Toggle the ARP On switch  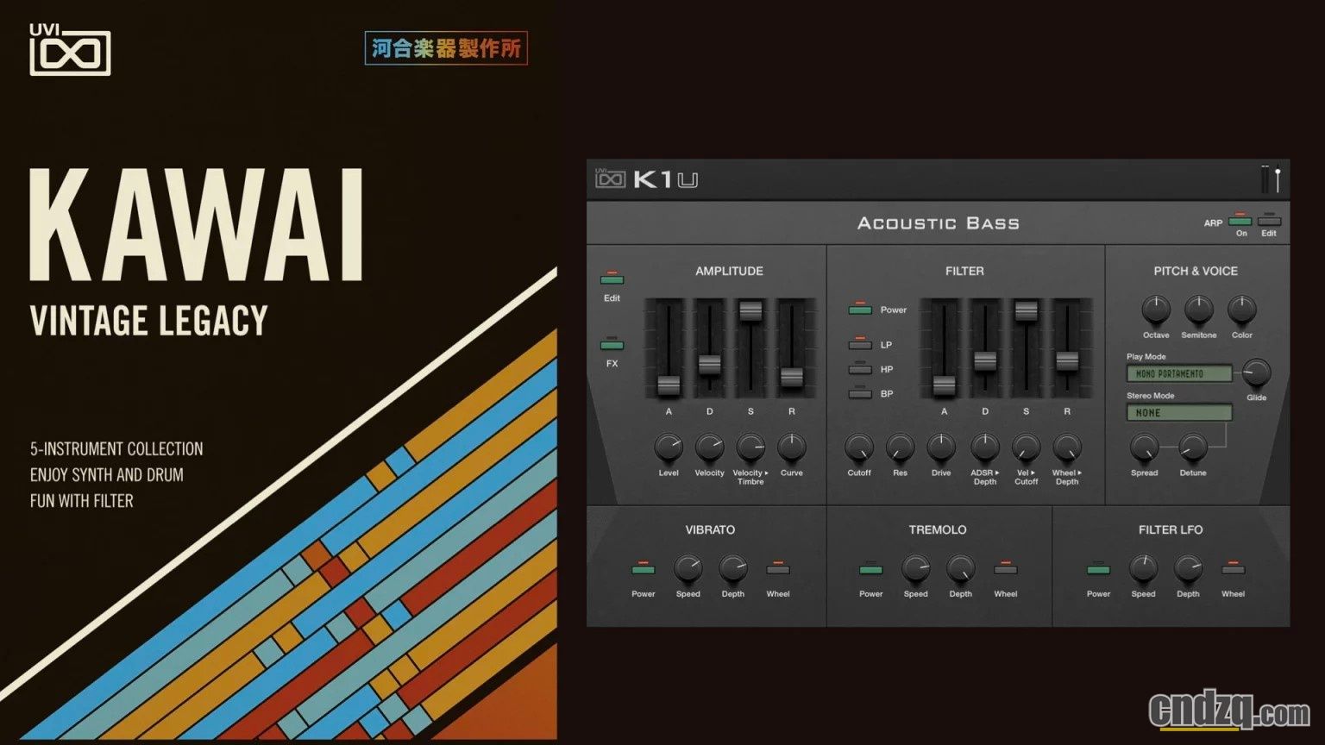click(1240, 222)
